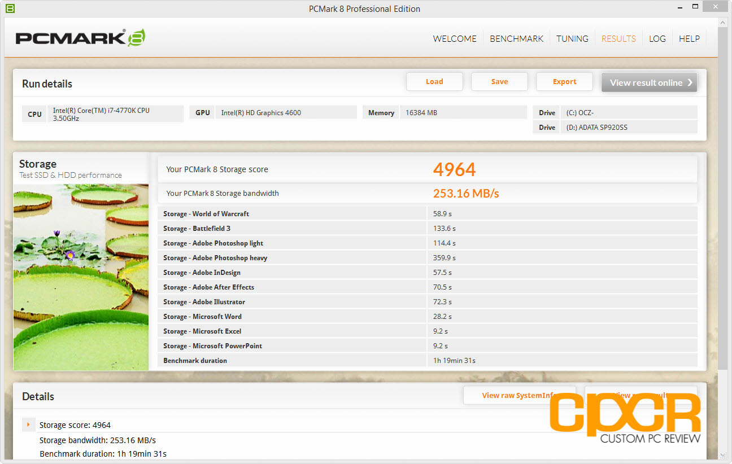Select the Storage - Microsoft Word row
Image resolution: width=732 pixels, height=464 pixels.
[x=428, y=317]
